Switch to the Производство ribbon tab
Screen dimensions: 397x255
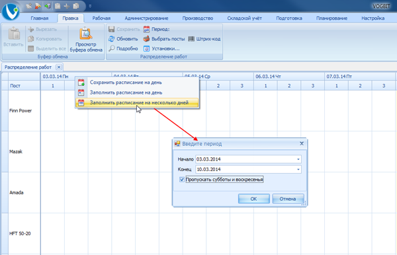[198, 18]
